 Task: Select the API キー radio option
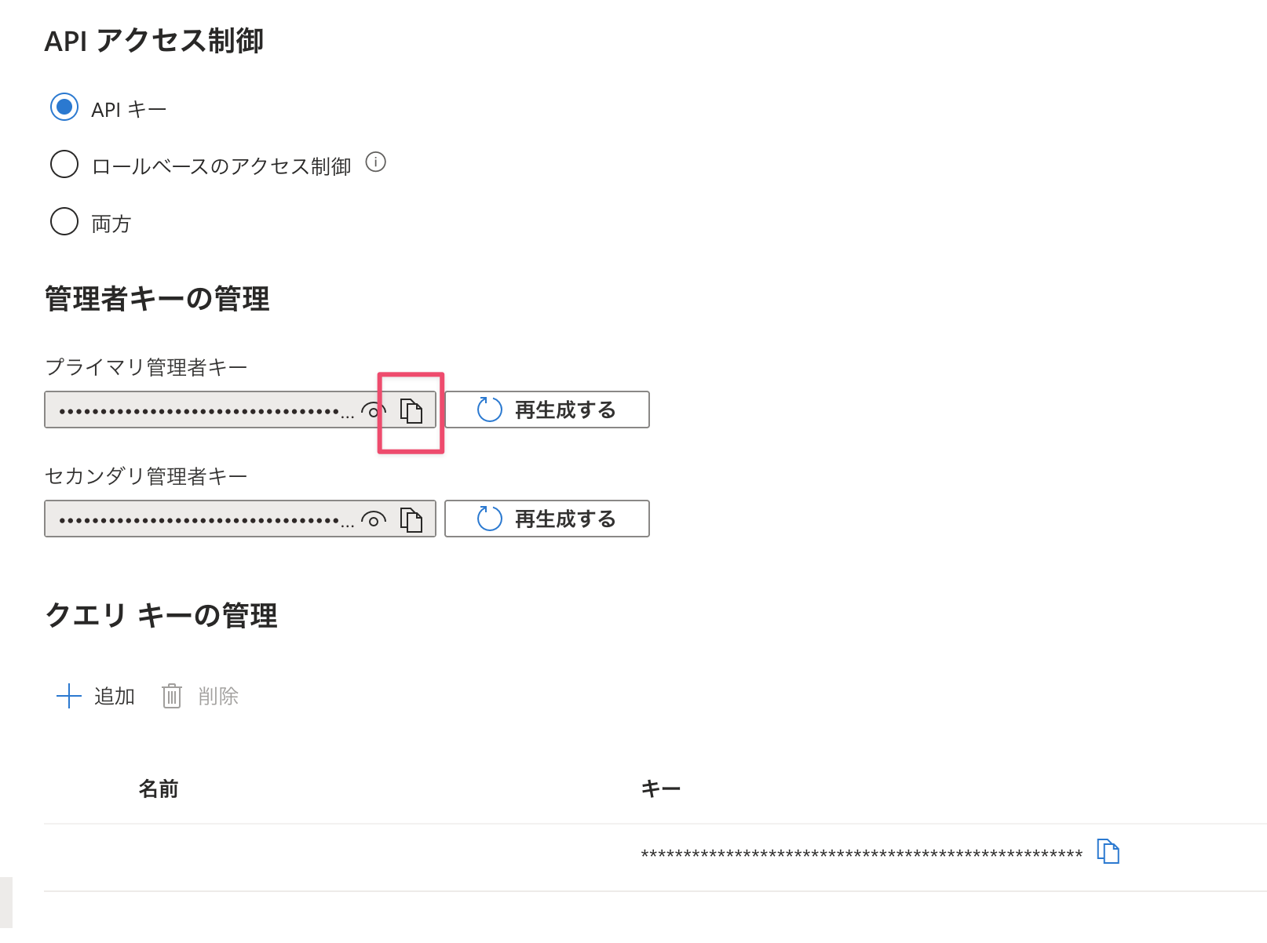coord(64,107)
